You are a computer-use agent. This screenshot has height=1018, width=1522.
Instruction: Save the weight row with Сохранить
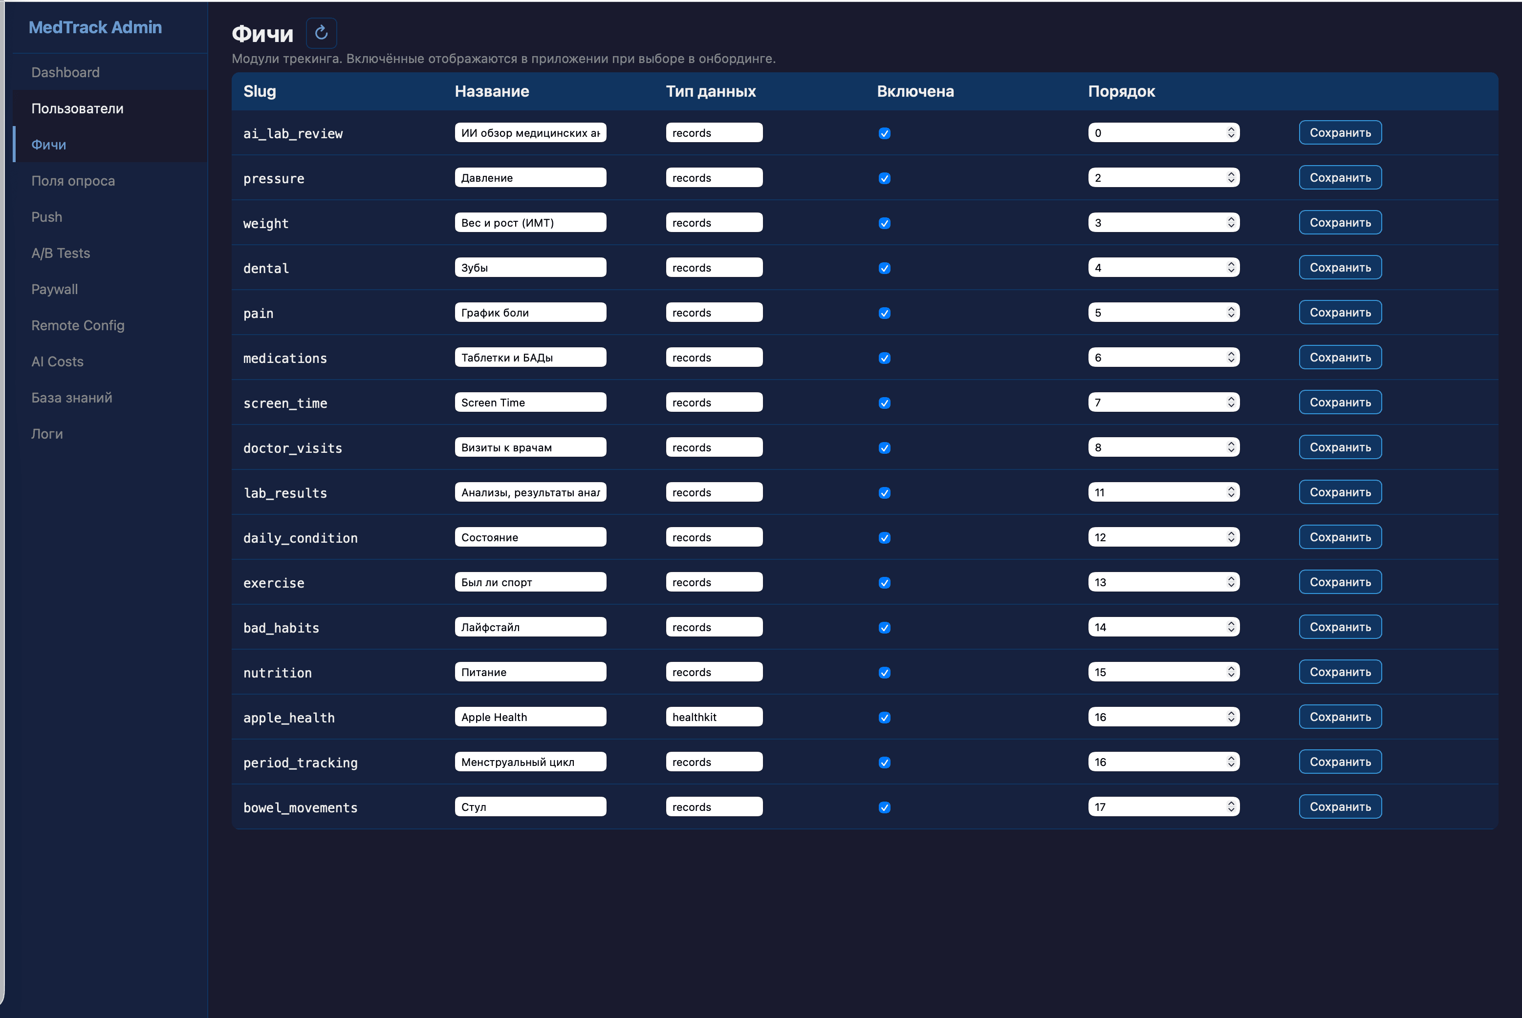pos(1340,223)
